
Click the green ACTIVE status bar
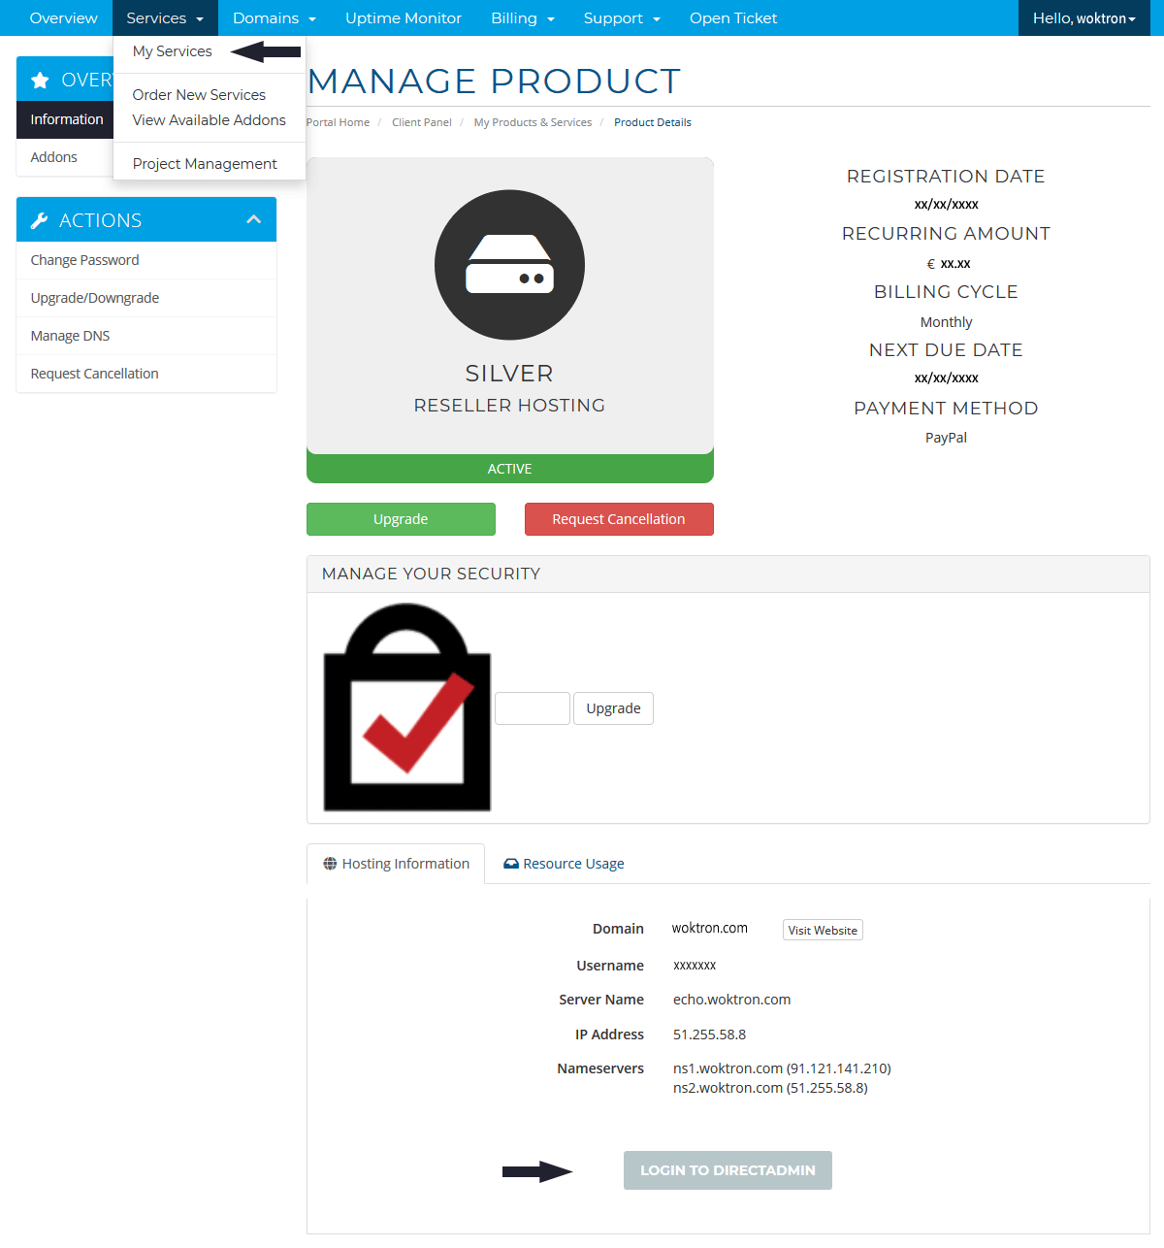point(510,469)
